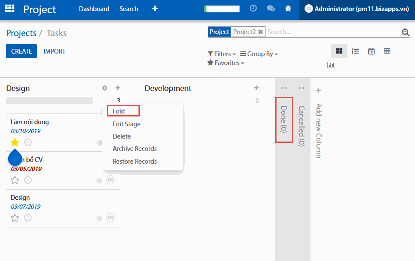
Task: Open the conversations chat icon
Action: click(271, 9)
